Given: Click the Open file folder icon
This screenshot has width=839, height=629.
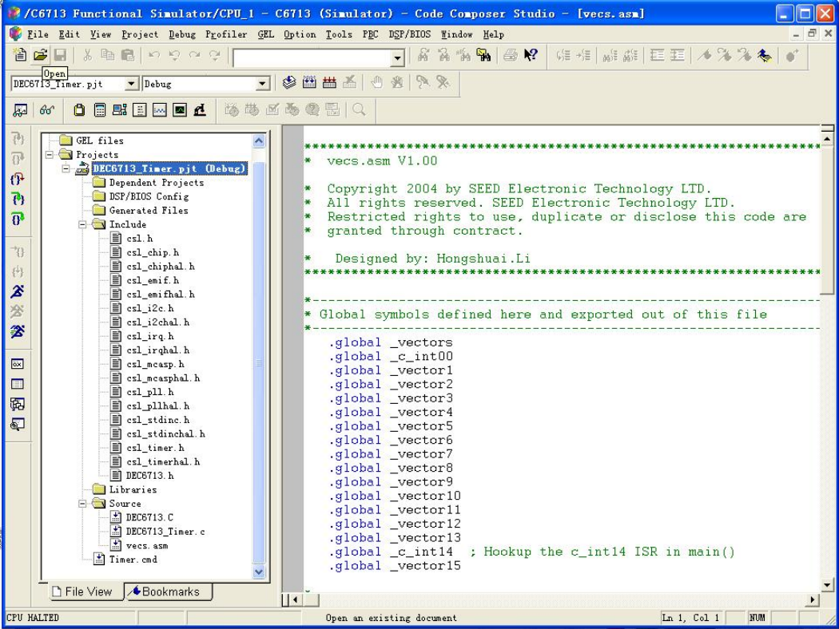Looking at the screenshot, I should click(x=40, y=54).
